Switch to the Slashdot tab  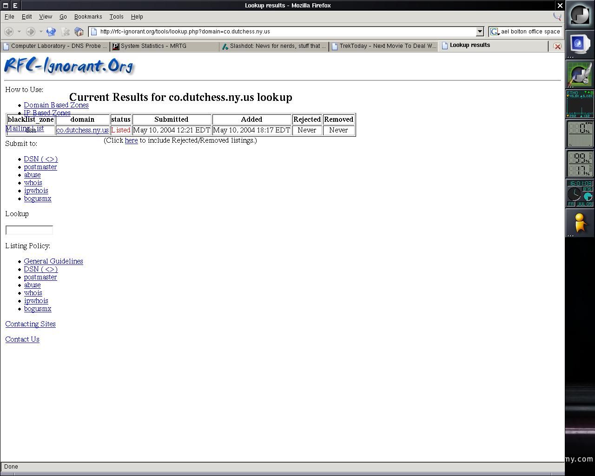click(x=274, y=46)
